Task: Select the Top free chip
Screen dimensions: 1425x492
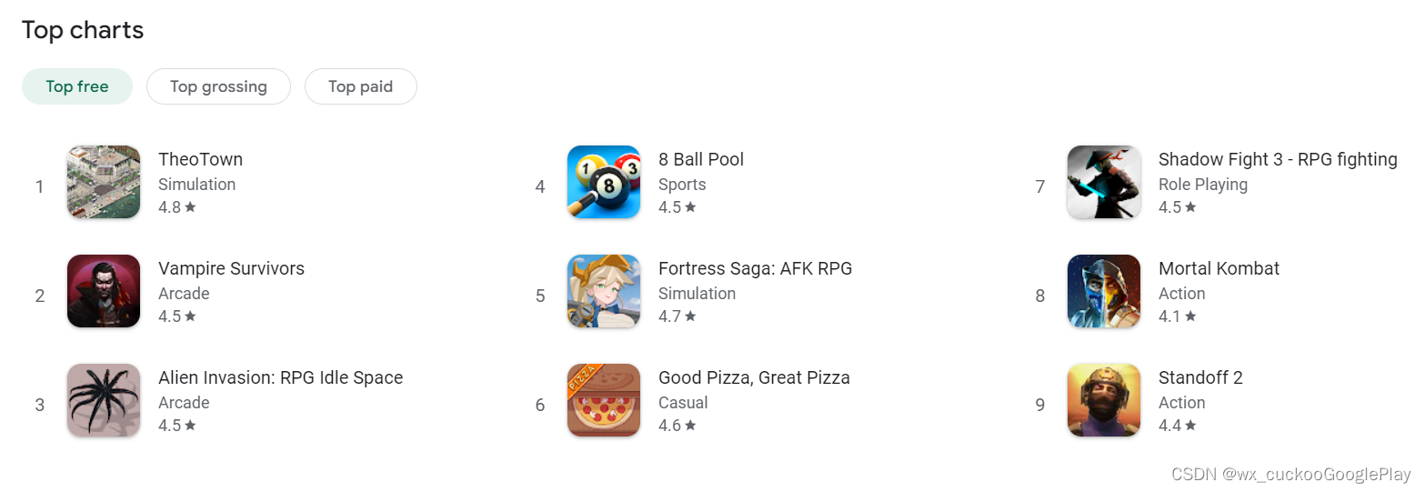Action: pyautogui.click(x=77, y=86)
